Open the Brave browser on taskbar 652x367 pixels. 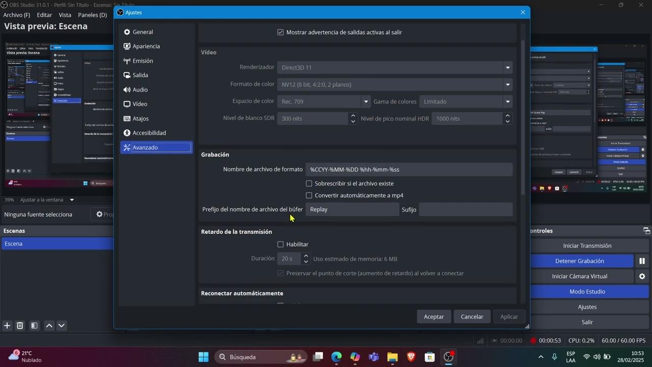click(411, 357)
